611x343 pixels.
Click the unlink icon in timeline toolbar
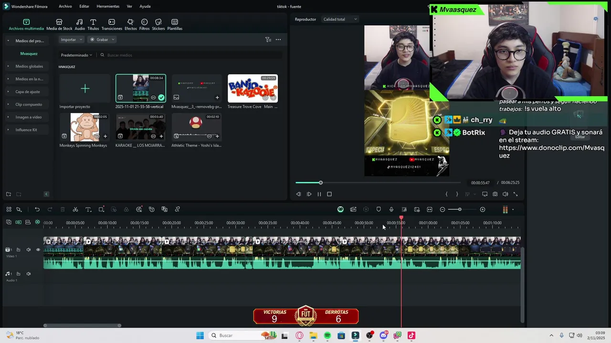click(177, 210)
